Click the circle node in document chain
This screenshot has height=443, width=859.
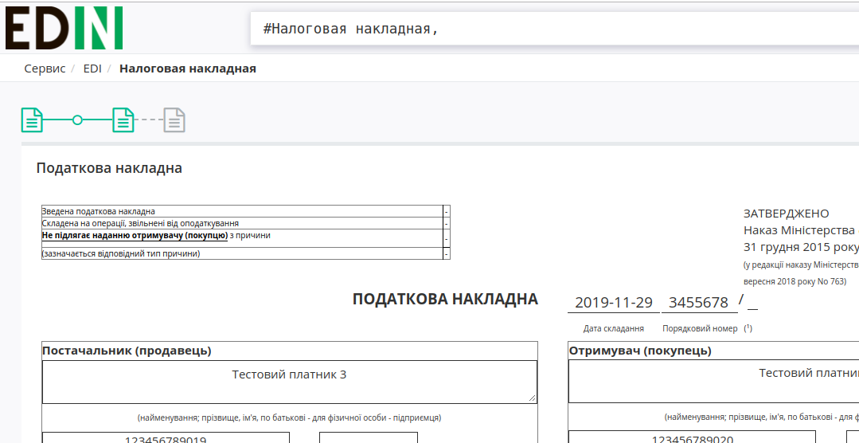click(78, 120)
